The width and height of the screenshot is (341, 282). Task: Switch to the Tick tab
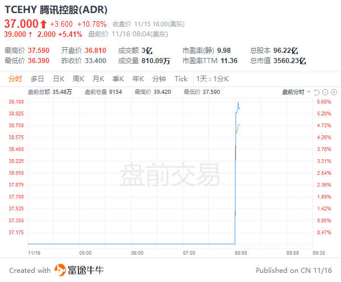pyautogui.click(x=181, y=79)
